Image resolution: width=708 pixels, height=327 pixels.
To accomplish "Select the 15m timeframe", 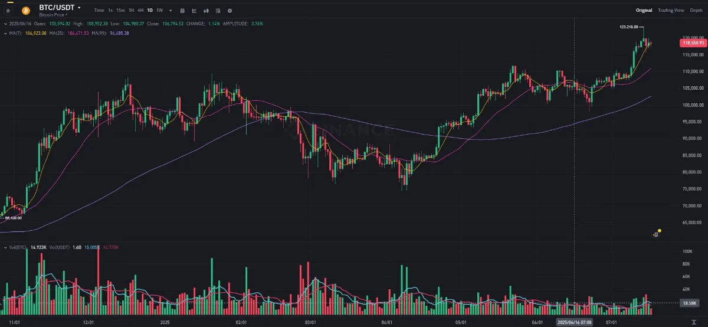I will 120,11.
